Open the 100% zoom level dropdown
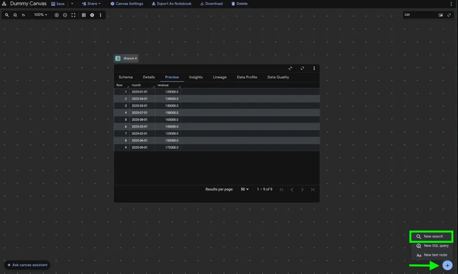 [x=41, y=15]
